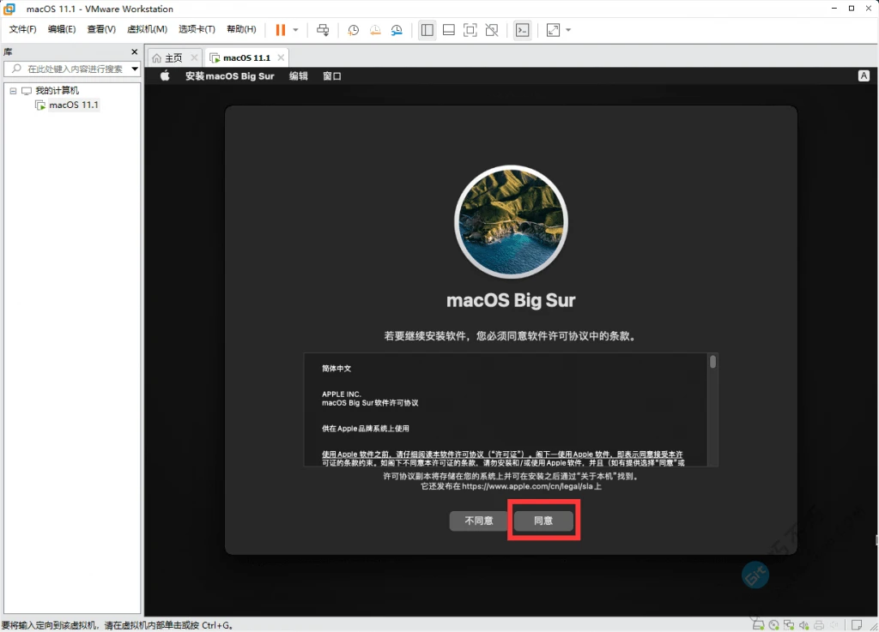This screenshot has height=632, width=879.
Task: Enter full screen mode
Action: (x=470, y=30)
